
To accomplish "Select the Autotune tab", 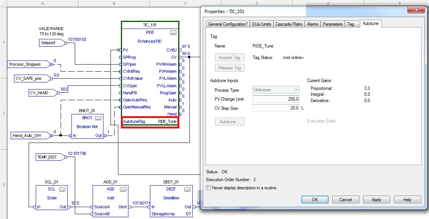I will click(x=371, y=23).
